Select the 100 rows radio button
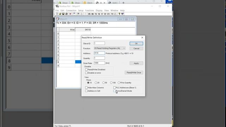 pos(111,83)
